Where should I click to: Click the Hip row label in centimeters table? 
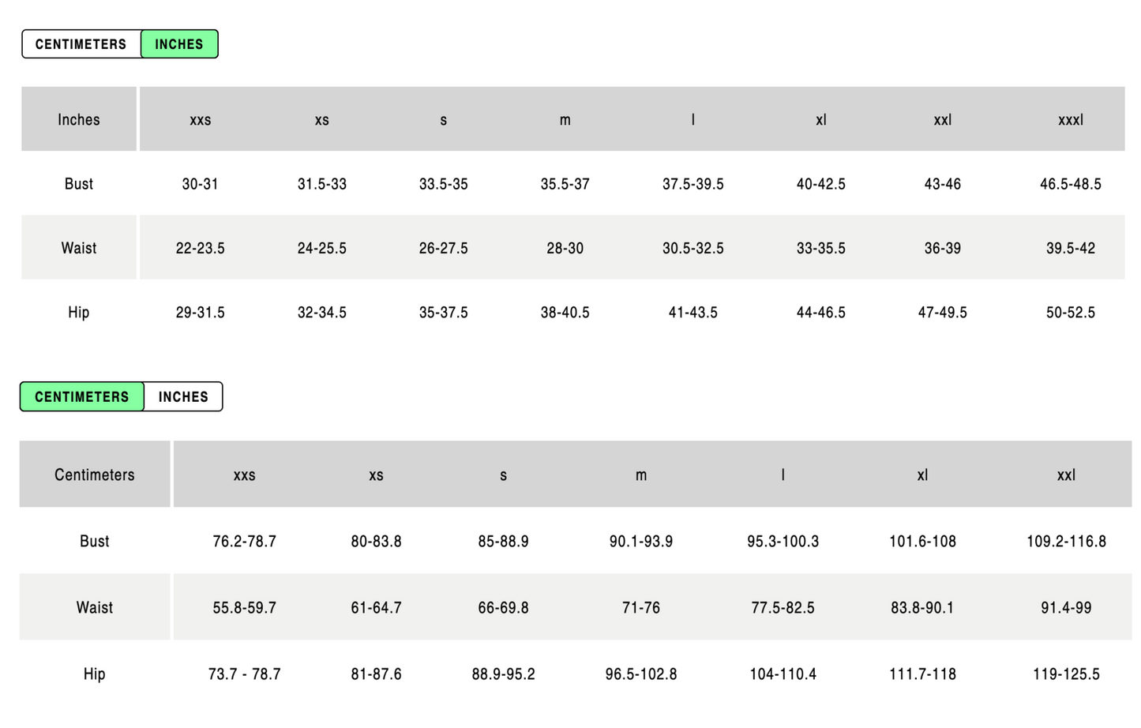[95, 674]
